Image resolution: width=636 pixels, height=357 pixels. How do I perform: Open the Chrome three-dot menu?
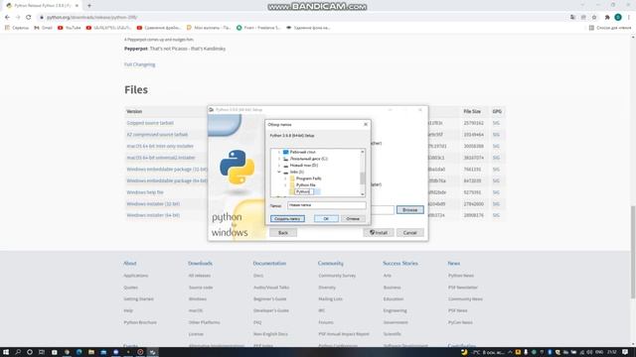pos(629,18)
